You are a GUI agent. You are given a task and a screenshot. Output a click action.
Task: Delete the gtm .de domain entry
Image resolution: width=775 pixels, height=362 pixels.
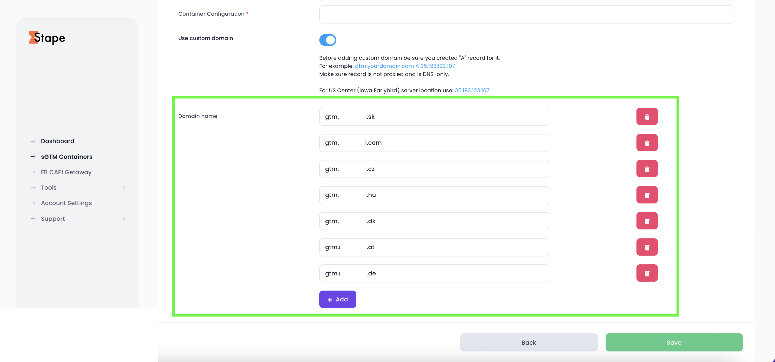coord(647,273)
